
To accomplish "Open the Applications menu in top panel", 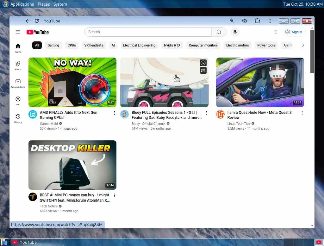I will (x=22, y=4).
